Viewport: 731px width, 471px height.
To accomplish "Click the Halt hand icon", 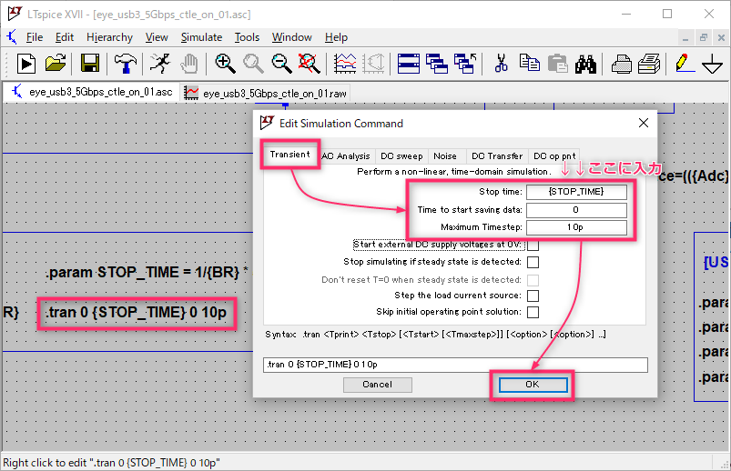I will point(189,64).
